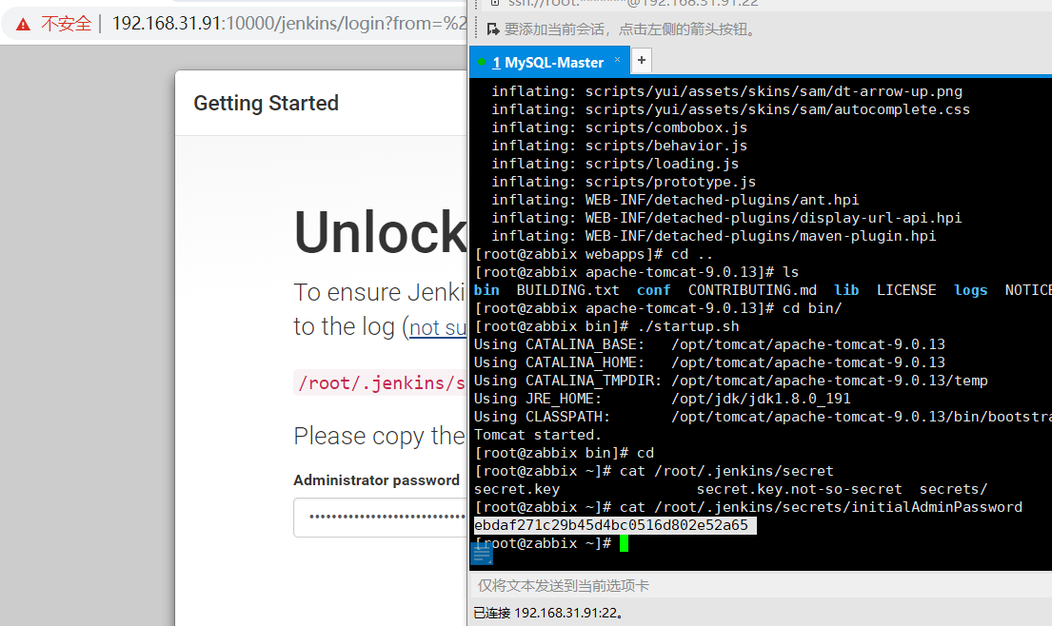Click 'LICENSE' in the ls output
1052x626 pixels.
906,290
